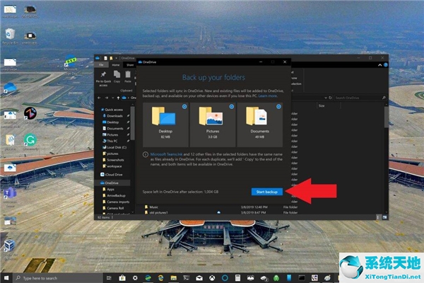Open Xbox app from taskbar
This screenshot has width=424, height=283.
(212, 278)
